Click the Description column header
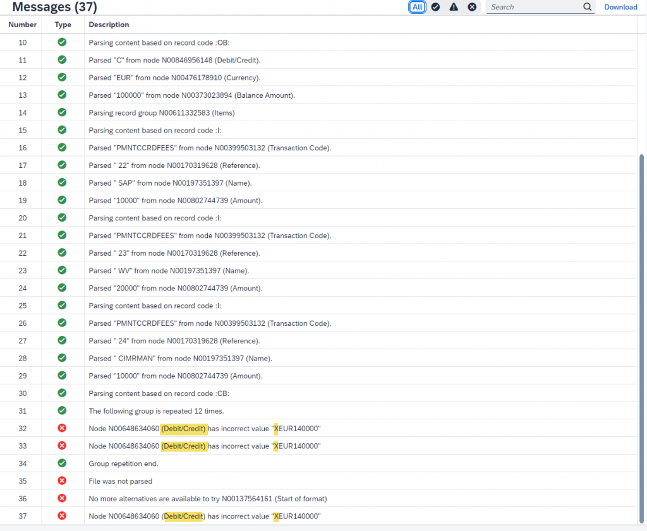647x531 pixels. pos(109,25)
